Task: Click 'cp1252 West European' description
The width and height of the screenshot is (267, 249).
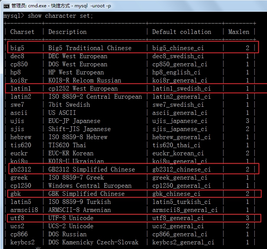Action: click(83, 89)
